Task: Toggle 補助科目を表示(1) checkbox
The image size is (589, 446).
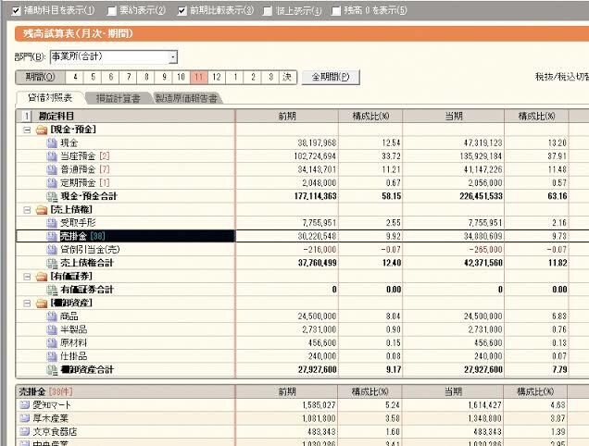Action: [x=16, y=10]
